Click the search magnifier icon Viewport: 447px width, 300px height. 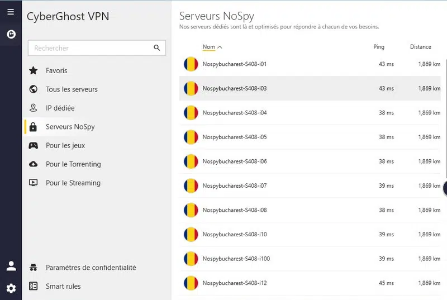coord(157,48)
